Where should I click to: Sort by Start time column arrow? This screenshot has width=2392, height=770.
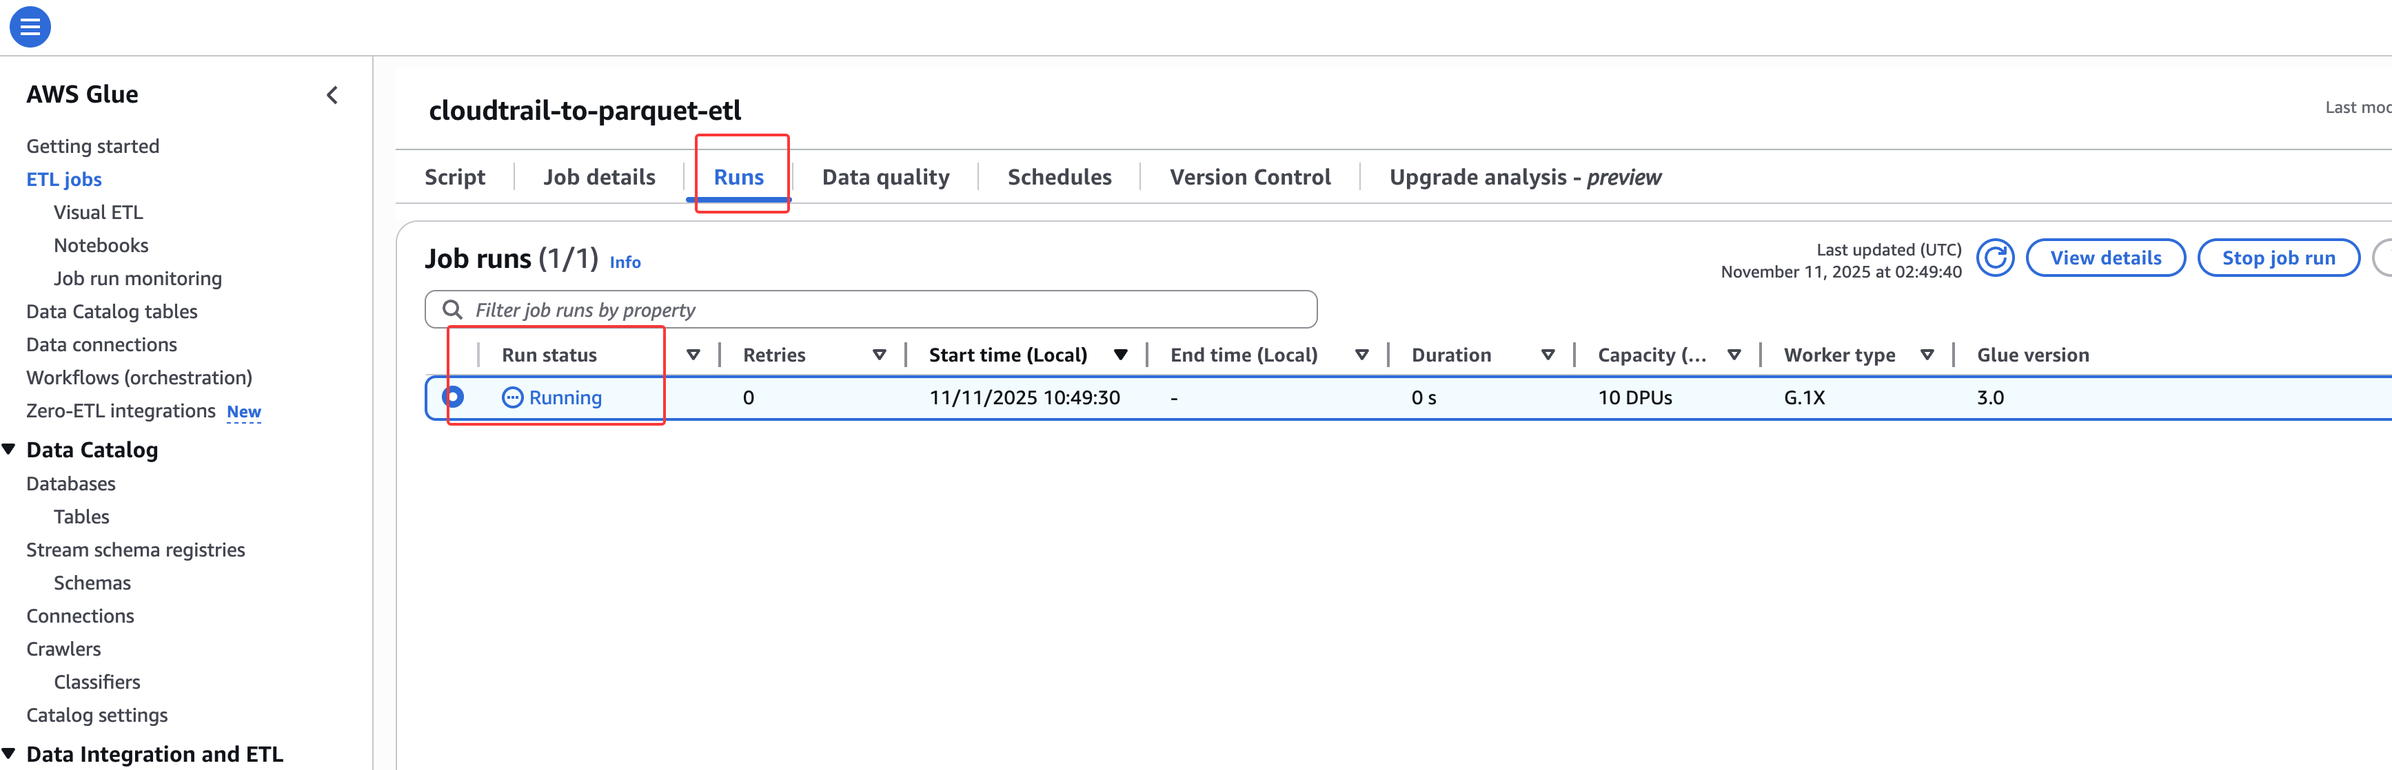1121,355
